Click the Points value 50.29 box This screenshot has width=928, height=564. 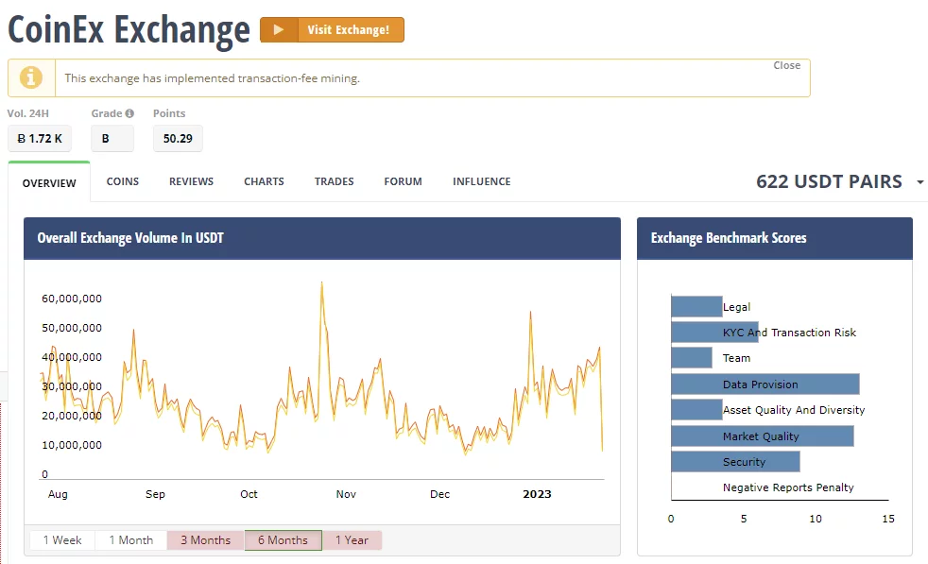coord(178,139)
